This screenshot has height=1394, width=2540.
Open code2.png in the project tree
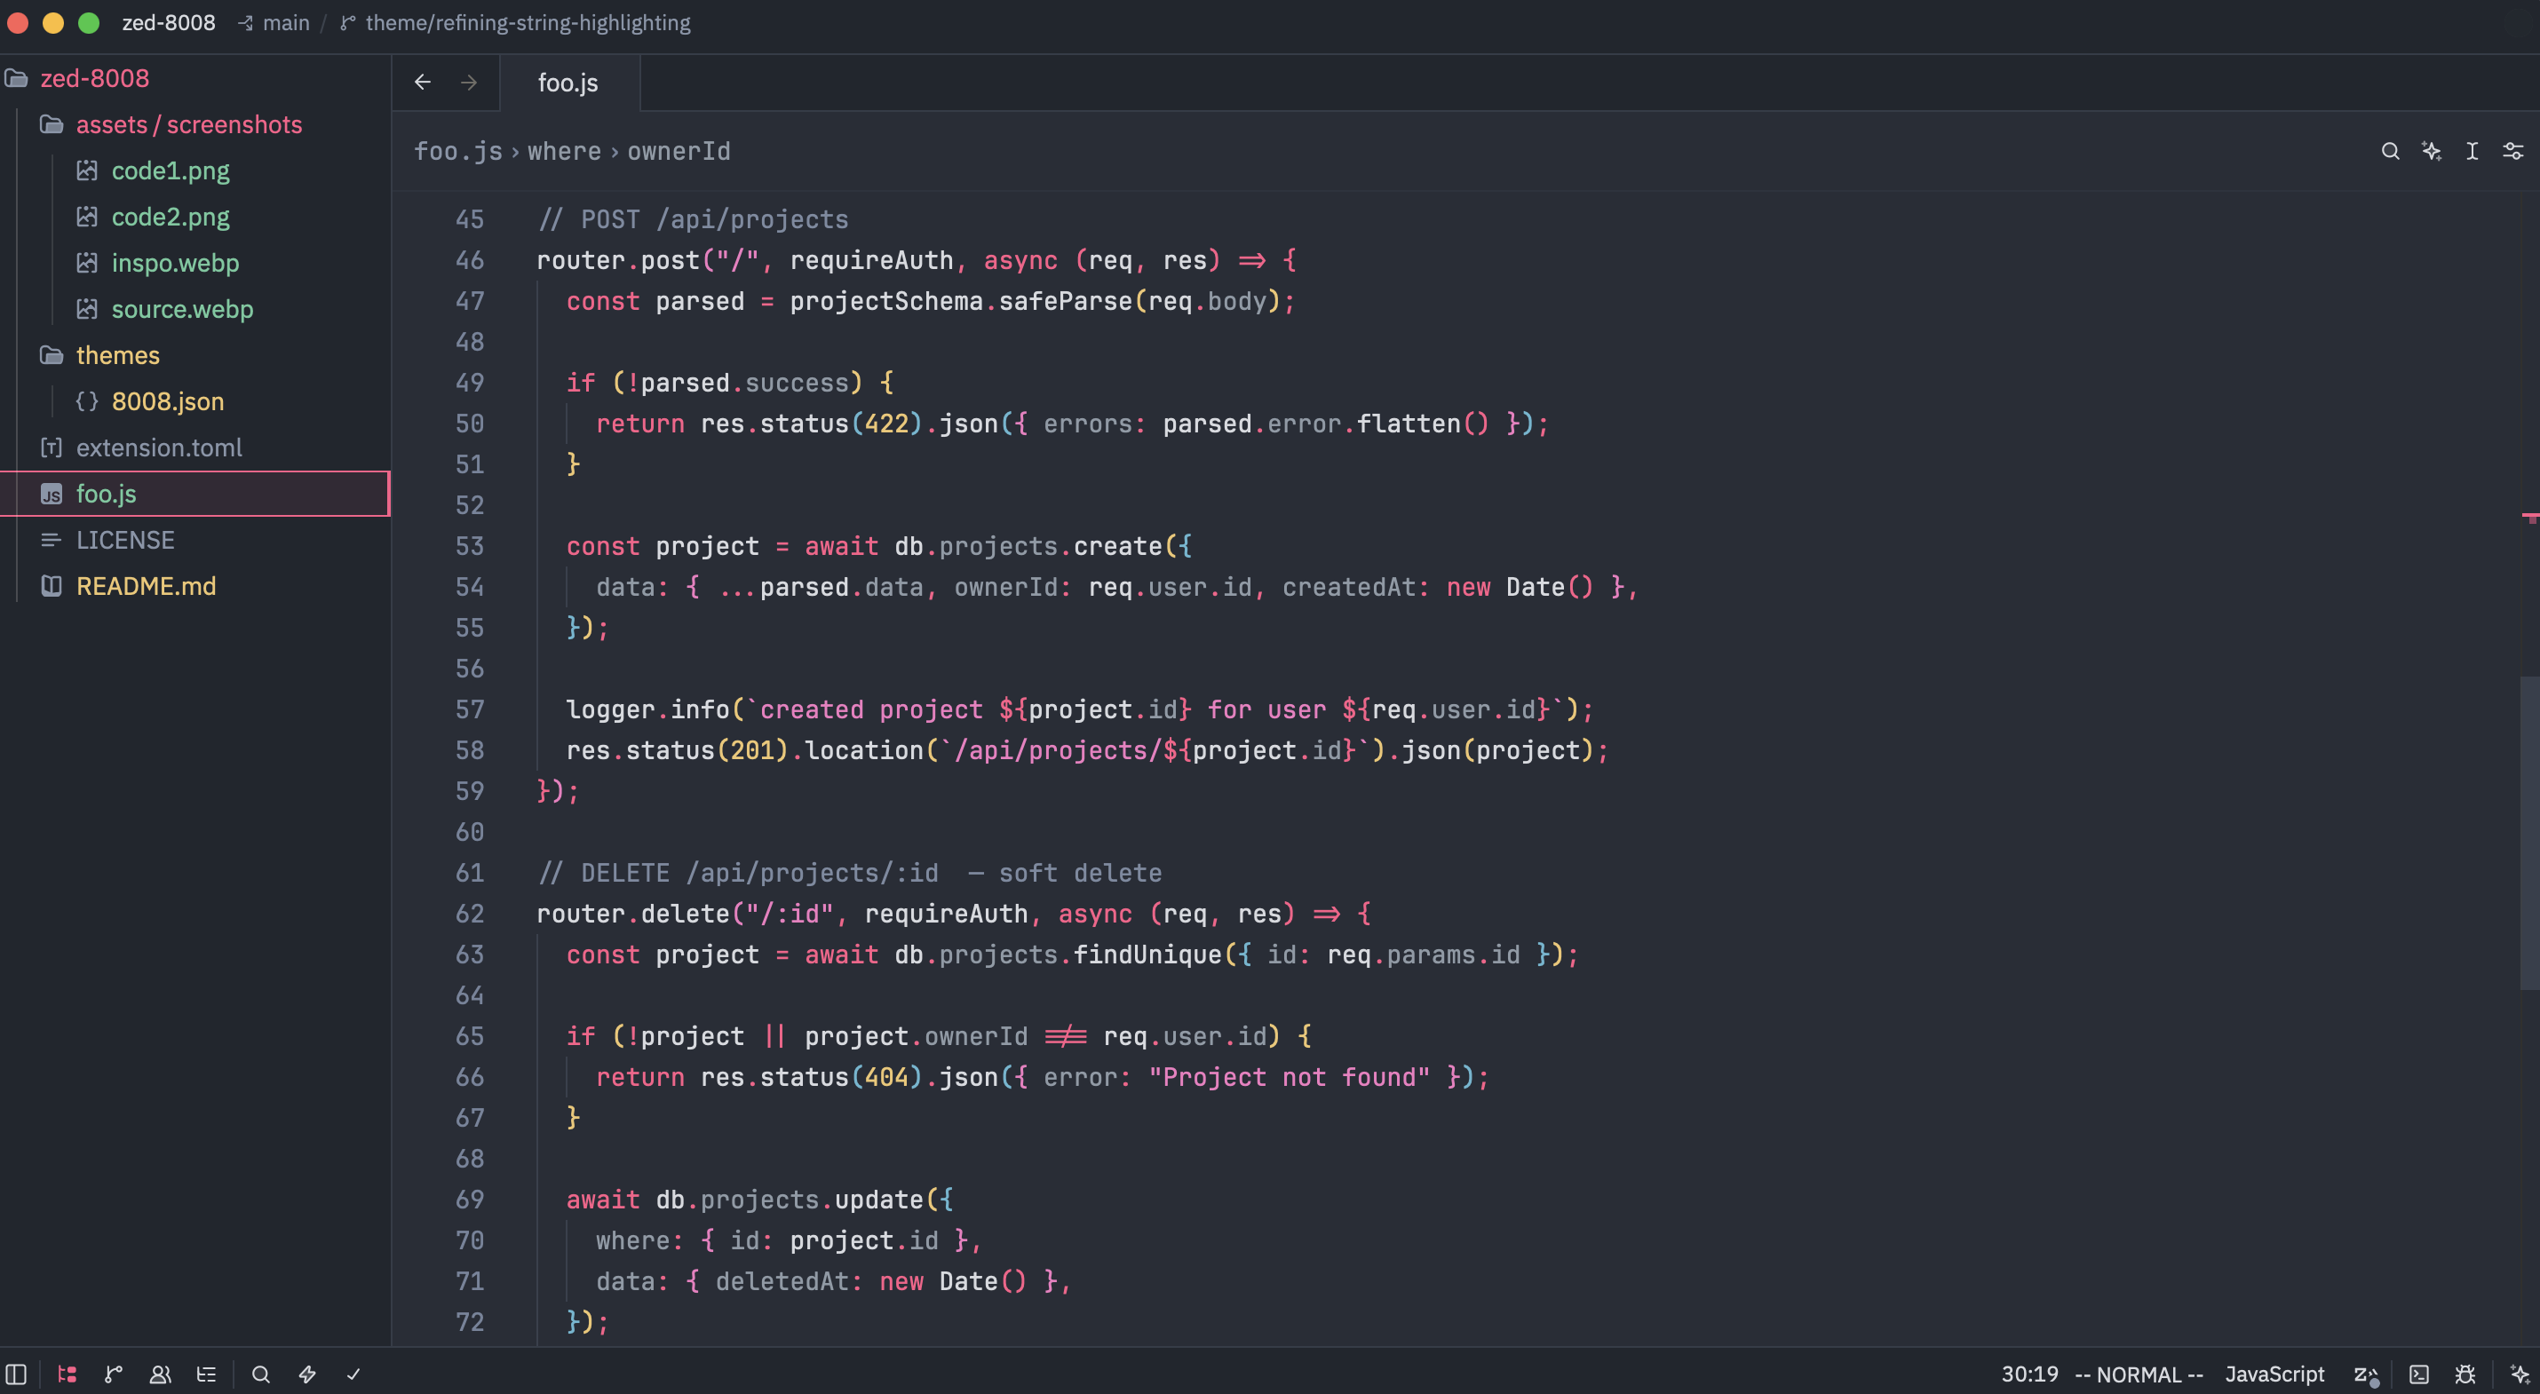coord(170,217)
